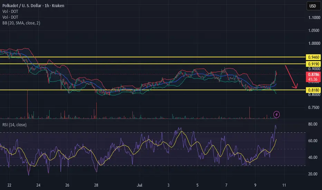Click the second Vol · DOT legend
The image size is (322, 190).
[10, 17]
